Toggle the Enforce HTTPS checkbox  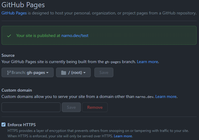[x=4, y=124]
